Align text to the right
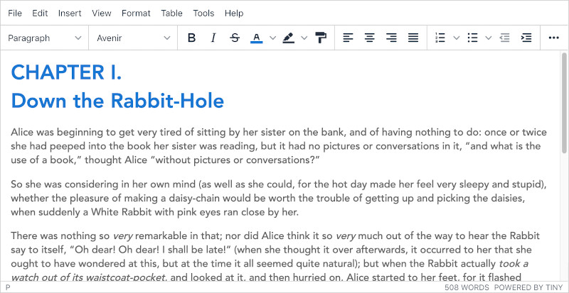Viewport: 569px width, 293px height. click(x=391, y=38)
